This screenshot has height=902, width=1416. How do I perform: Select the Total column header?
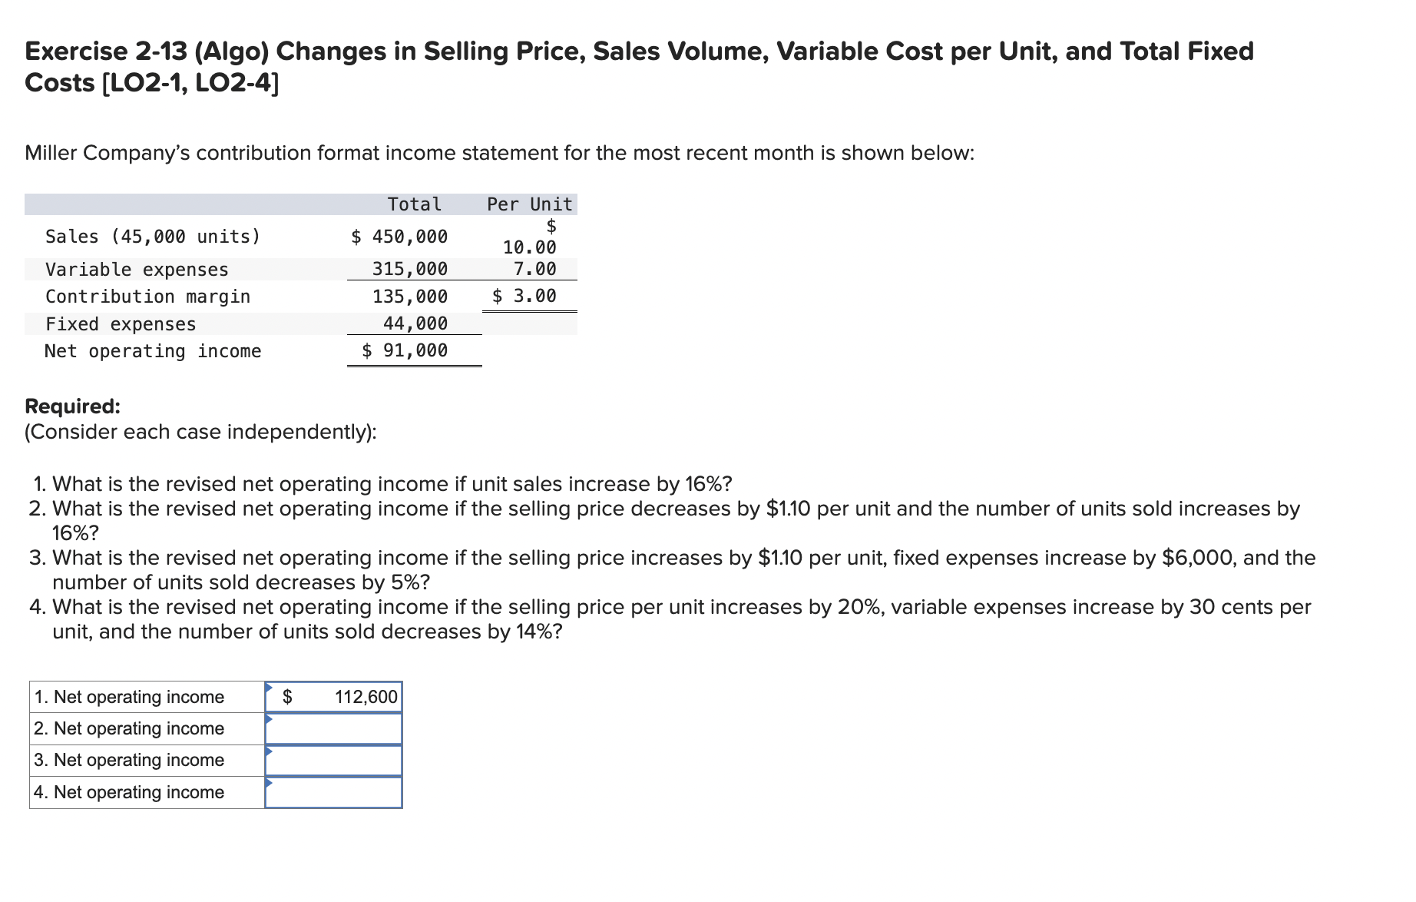[x=415, y=204]
